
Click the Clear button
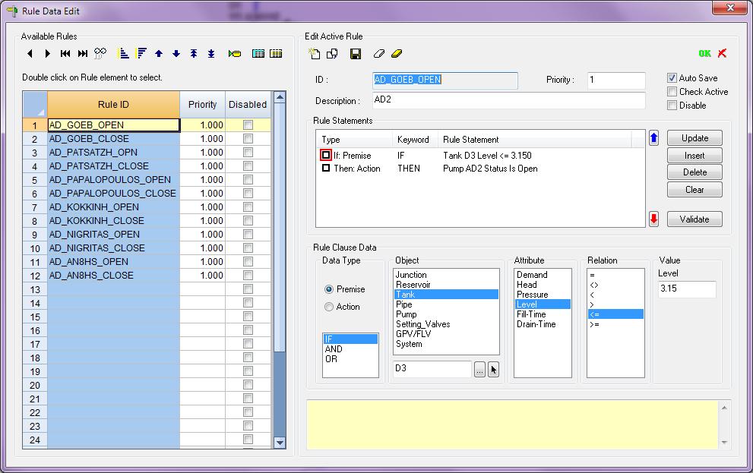point(694,190)
